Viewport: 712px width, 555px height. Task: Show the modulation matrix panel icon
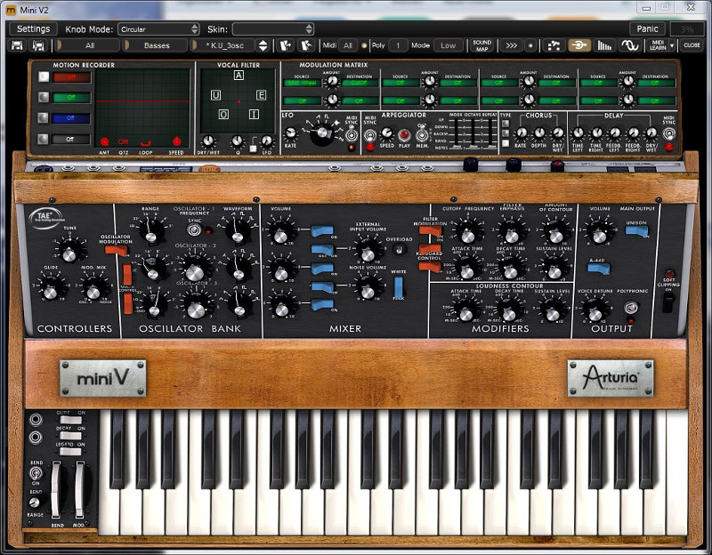pos(554,45)
